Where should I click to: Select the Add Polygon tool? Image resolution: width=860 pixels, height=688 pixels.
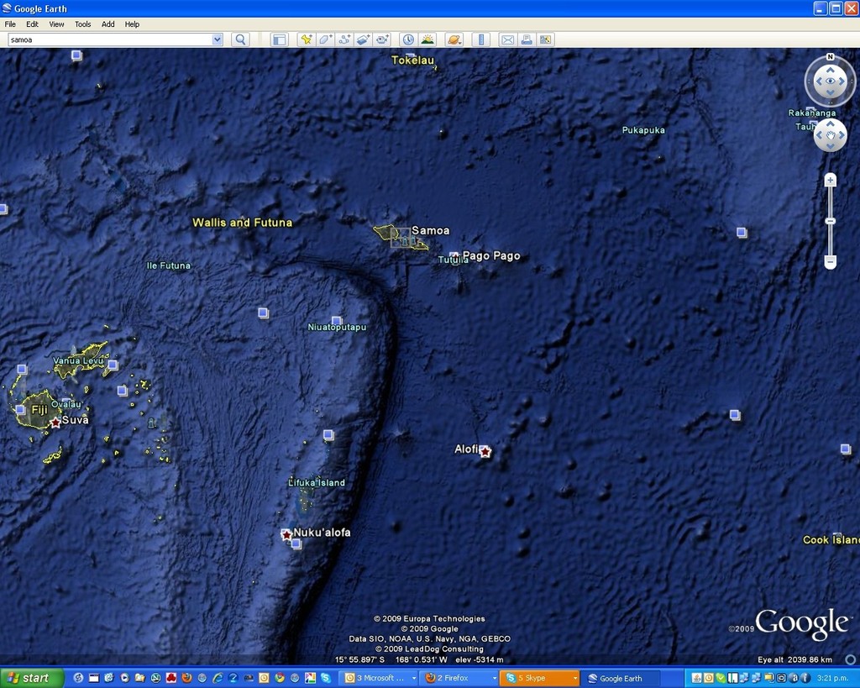(x=325, y=39)
